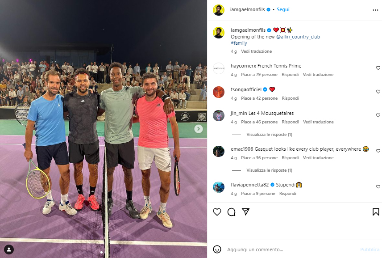Open the @allin_country_club mention

(298, 37)
